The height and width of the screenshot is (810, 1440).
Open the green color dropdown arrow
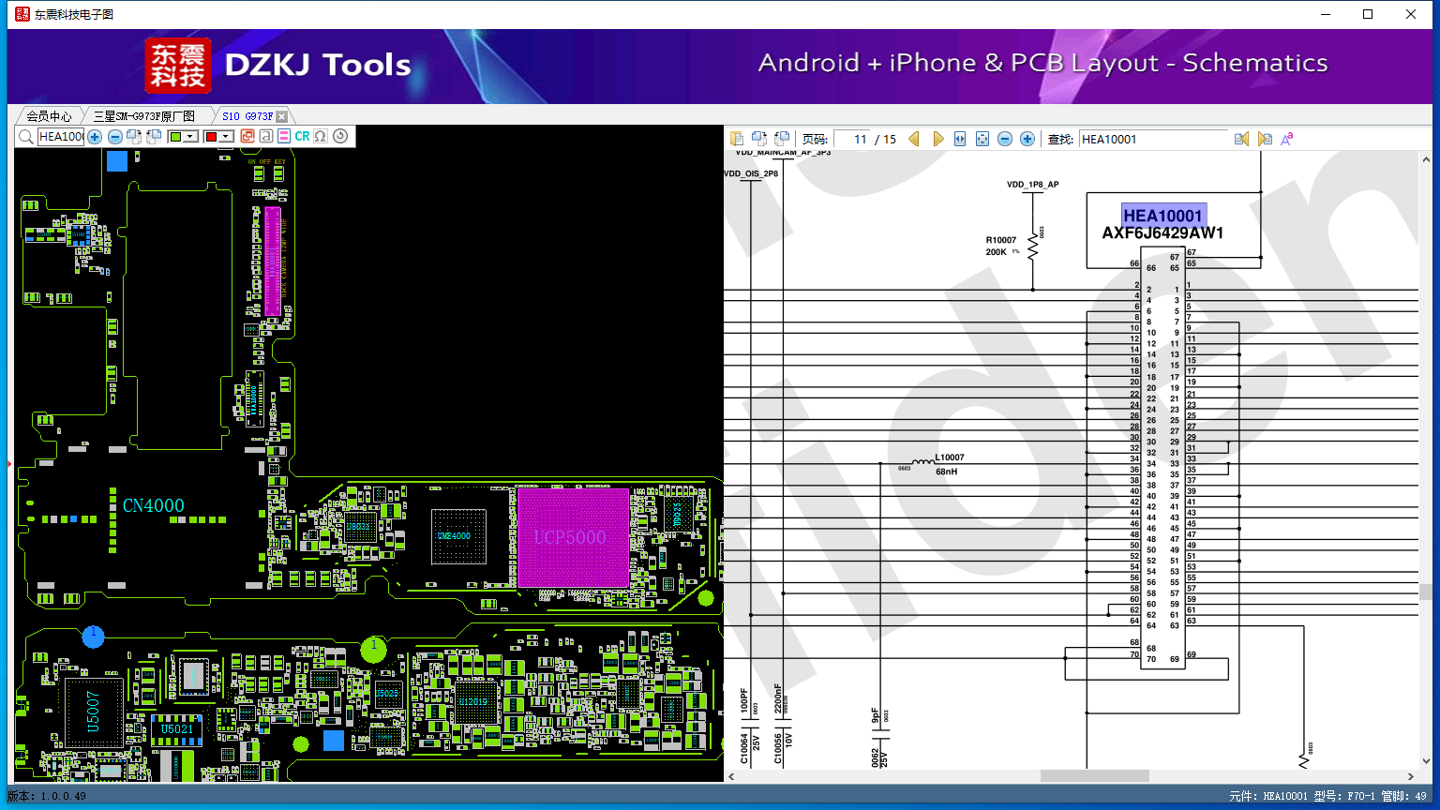coord(190,137)
